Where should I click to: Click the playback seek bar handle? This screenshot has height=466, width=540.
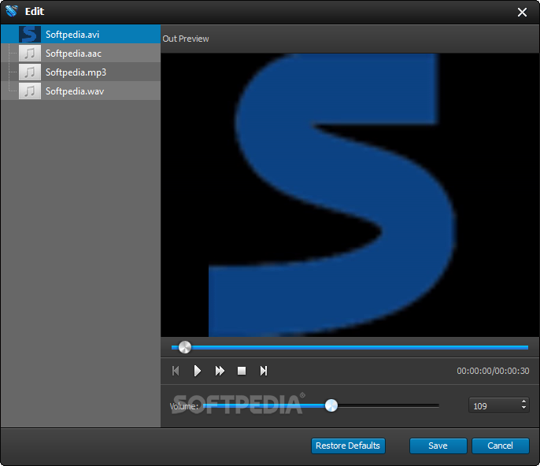[184, 347]
